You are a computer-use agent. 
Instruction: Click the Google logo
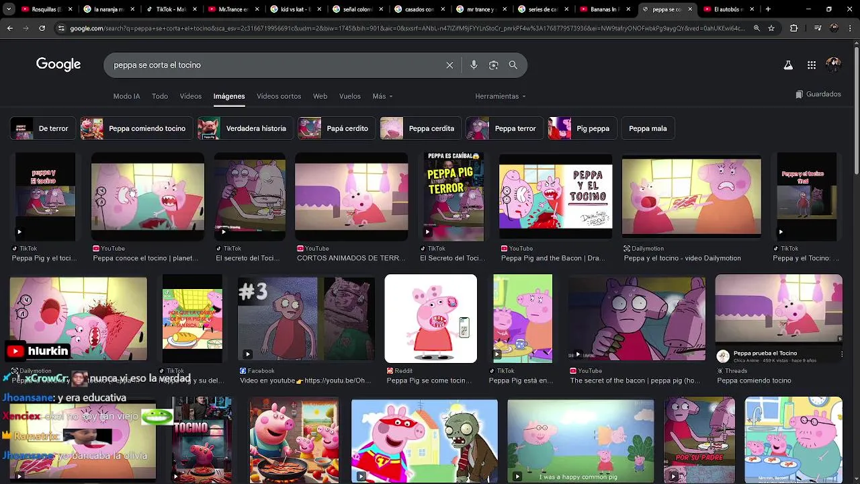[x=58, y=65]
